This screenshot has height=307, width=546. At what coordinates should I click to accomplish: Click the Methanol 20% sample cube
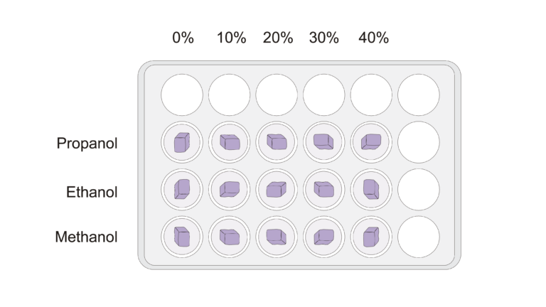tap(277, 236)
